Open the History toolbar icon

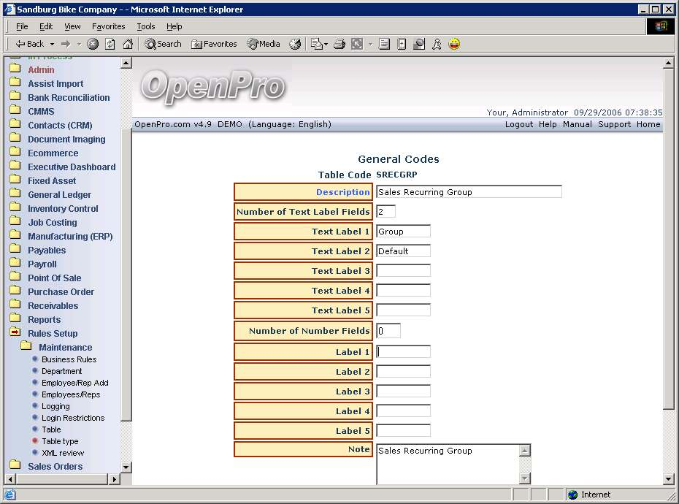(295, 44)
